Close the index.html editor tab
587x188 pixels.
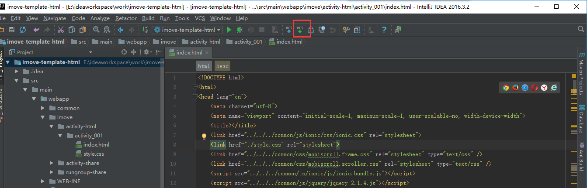pyautogui.click(x=208, y=53)
